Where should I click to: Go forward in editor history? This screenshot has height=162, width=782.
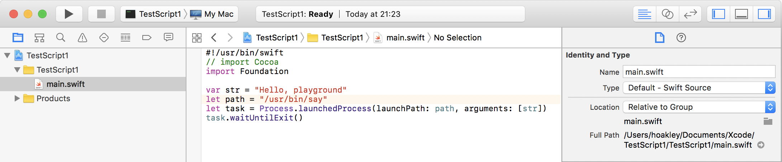pos(230,38)
